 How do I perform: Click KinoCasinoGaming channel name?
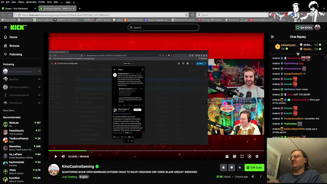pyautogui.click(x=78, y=166)
